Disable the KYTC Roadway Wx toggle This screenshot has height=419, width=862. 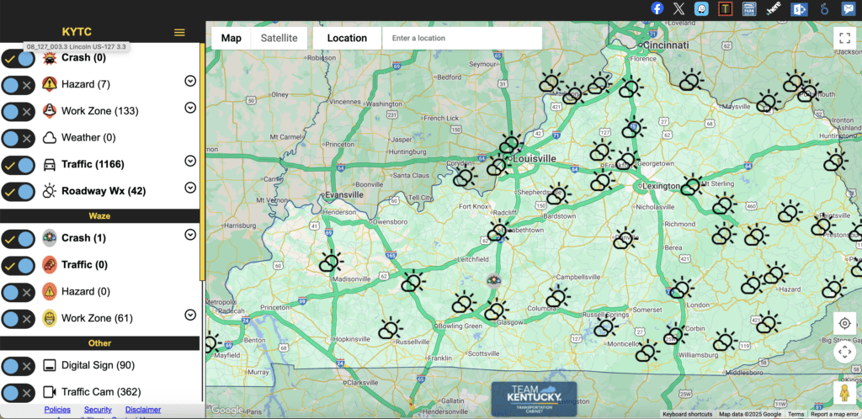18,190
